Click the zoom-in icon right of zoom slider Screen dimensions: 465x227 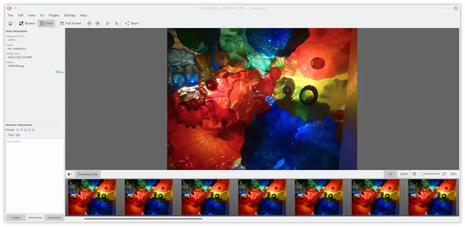coord(444,174)
